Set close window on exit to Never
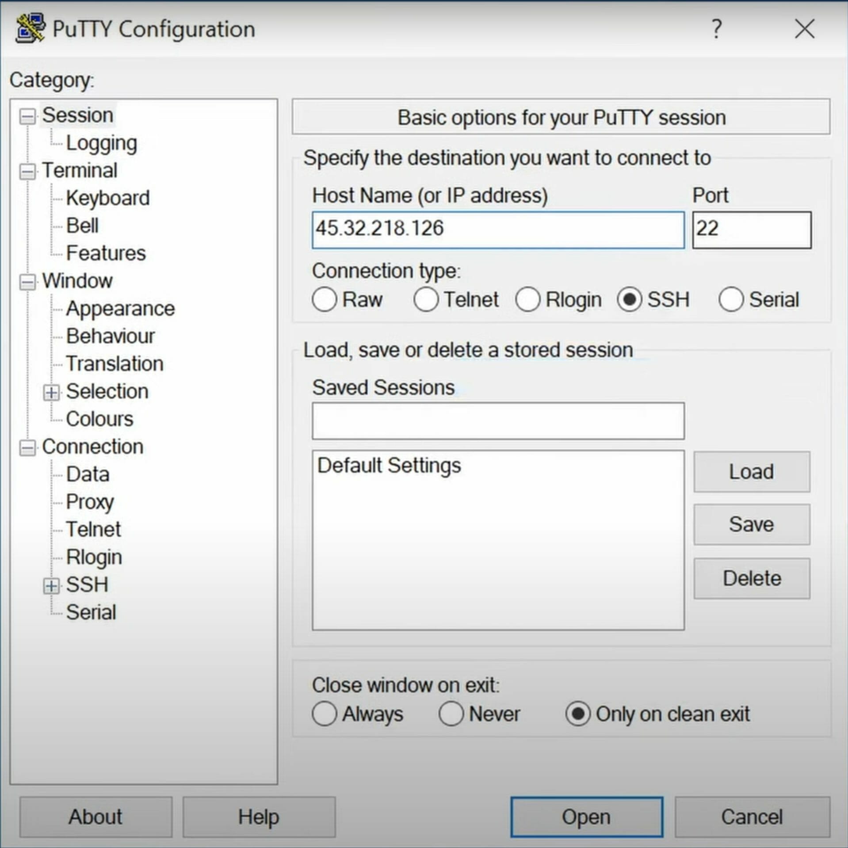Screen dimensions: 848x848 pos(451,714)
